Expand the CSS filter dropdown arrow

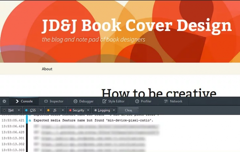click(41, 110)
